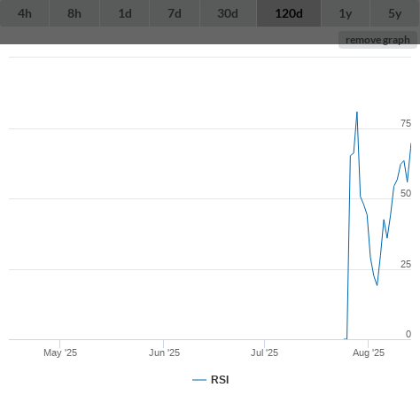
Task: Click the Jul '25 axis label
Action: point(264,353)
